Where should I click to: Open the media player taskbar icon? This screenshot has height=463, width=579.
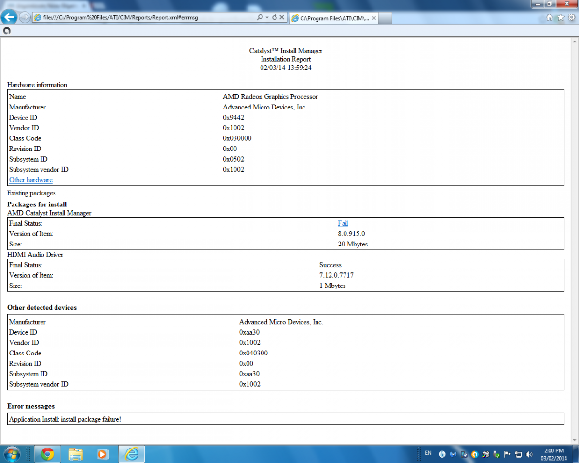pyautogui.click(x=103, y=454)
